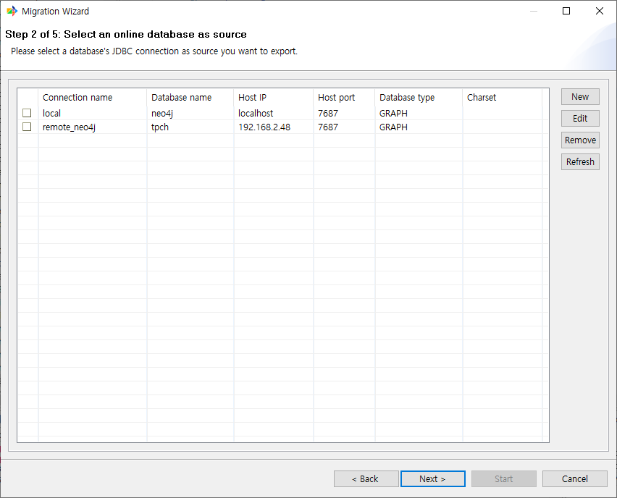Screen dimensions: 617x498
Task: Check the box for the local connection
Action: (27, 114)
